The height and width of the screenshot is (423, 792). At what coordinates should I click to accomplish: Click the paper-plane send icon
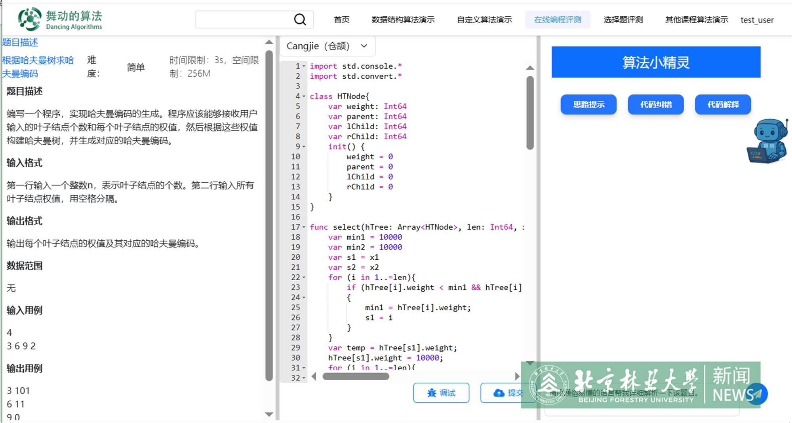pos(756,394)
